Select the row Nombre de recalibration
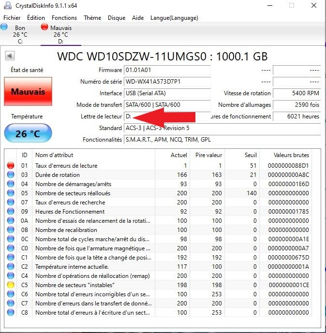This screenshot has height=333, width=326. click(x=158, y=230)
